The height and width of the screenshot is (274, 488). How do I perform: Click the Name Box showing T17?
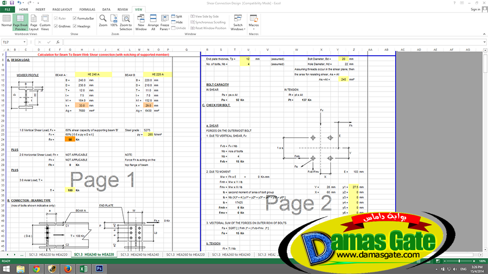click(x=12, y=42)
